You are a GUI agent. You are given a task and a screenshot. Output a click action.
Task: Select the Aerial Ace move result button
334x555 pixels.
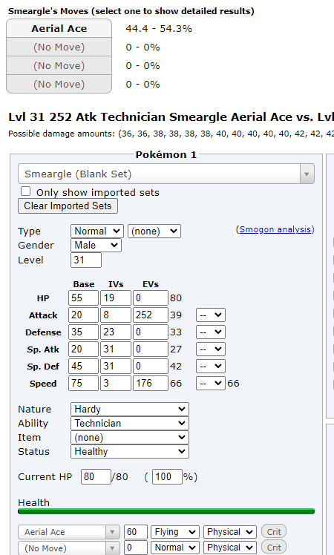click(x=59, y=28)
